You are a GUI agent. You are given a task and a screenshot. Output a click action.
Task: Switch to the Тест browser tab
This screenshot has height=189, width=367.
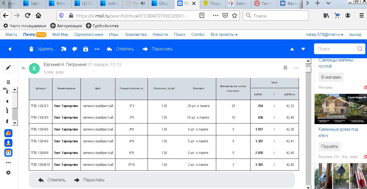coord(264,4)
